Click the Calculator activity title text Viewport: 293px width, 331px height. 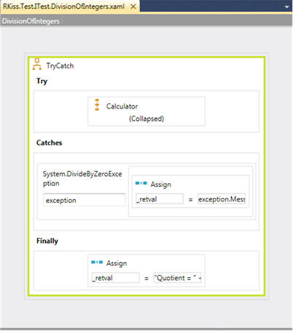tap(122, 106)
